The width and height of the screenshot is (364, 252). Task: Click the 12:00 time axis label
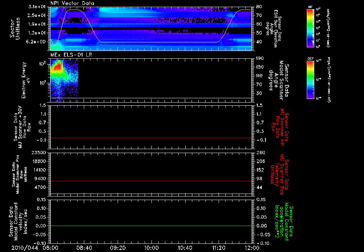[252, 248]
